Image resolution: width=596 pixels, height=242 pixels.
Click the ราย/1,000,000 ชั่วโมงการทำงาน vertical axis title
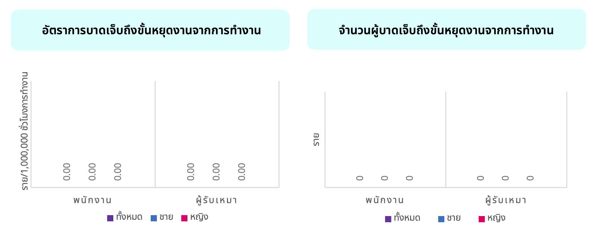25,131
